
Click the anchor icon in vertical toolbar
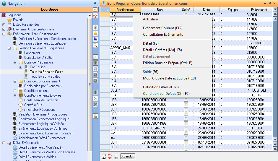(x=95, y=98)
